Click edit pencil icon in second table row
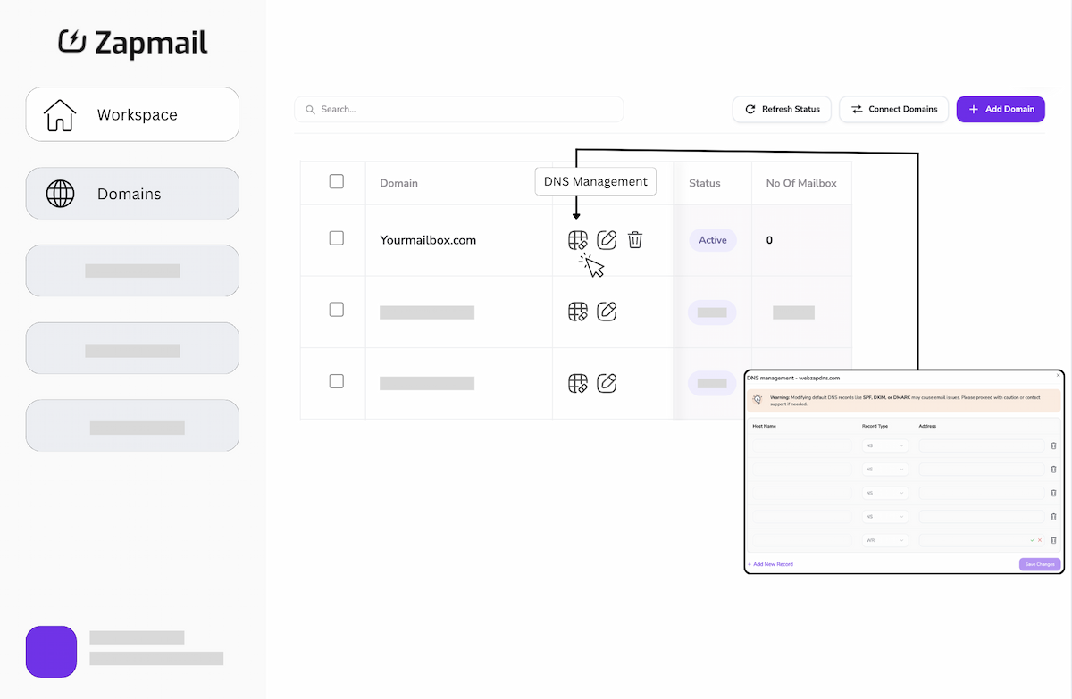The image size is (1072, 699). [607, 312]
